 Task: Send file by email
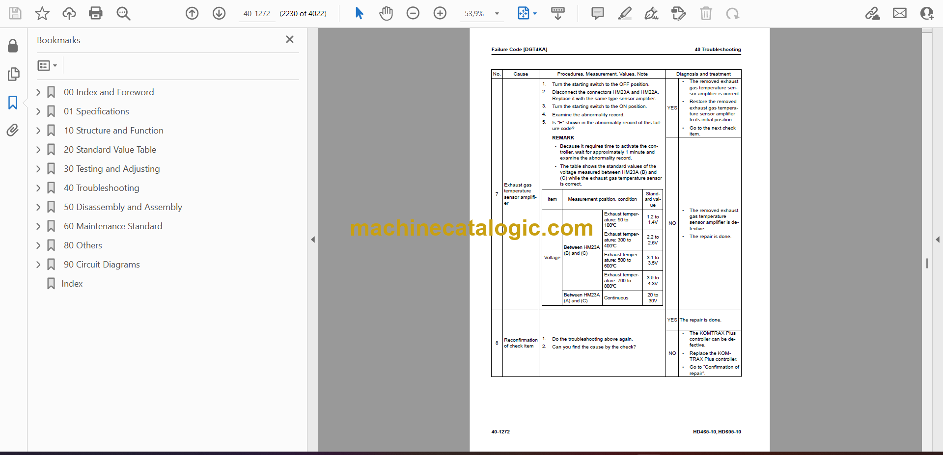[x=900, y=13]
